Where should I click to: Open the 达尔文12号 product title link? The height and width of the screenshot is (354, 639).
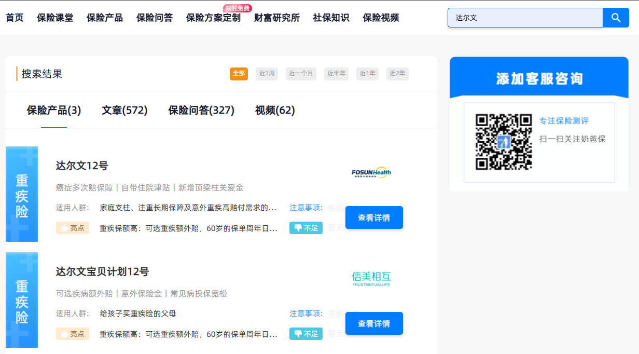pos(82,166)
